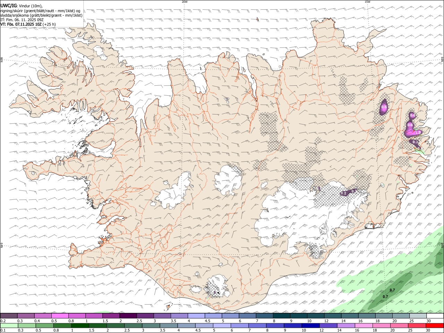444x333 pixels.
Task: Pick the green swatch labeled 0.8 in the rain row
Action: point(62,326)
